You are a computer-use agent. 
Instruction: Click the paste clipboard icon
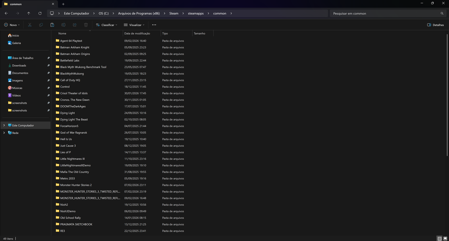click(x=52, y=25)
